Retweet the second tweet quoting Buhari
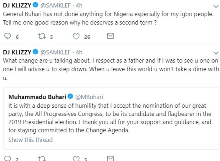This screenshot has height=161, width=220. pos(42,159)
